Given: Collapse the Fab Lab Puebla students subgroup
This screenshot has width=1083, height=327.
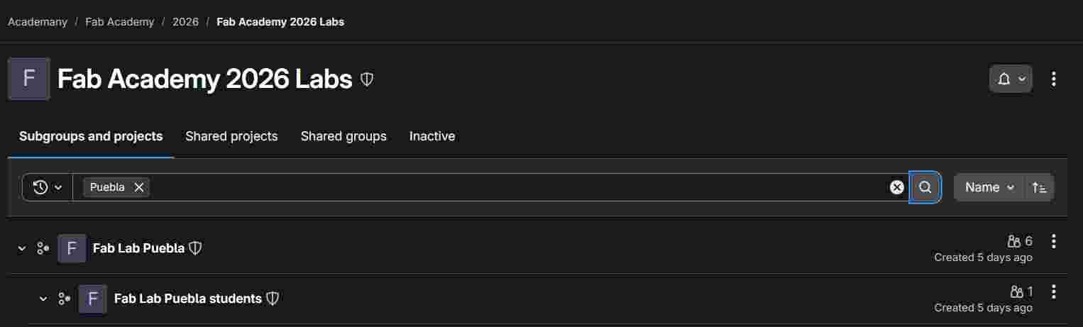Looking at the screenshot, I should pyautogui.click(x=43, y=299).
